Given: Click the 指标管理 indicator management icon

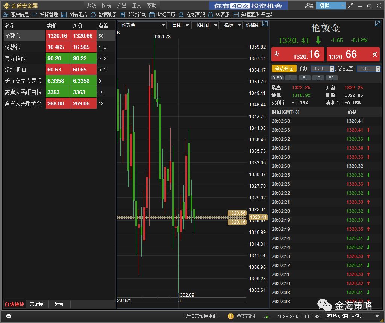Looking at the screenshot, I should tap(35, 14).
